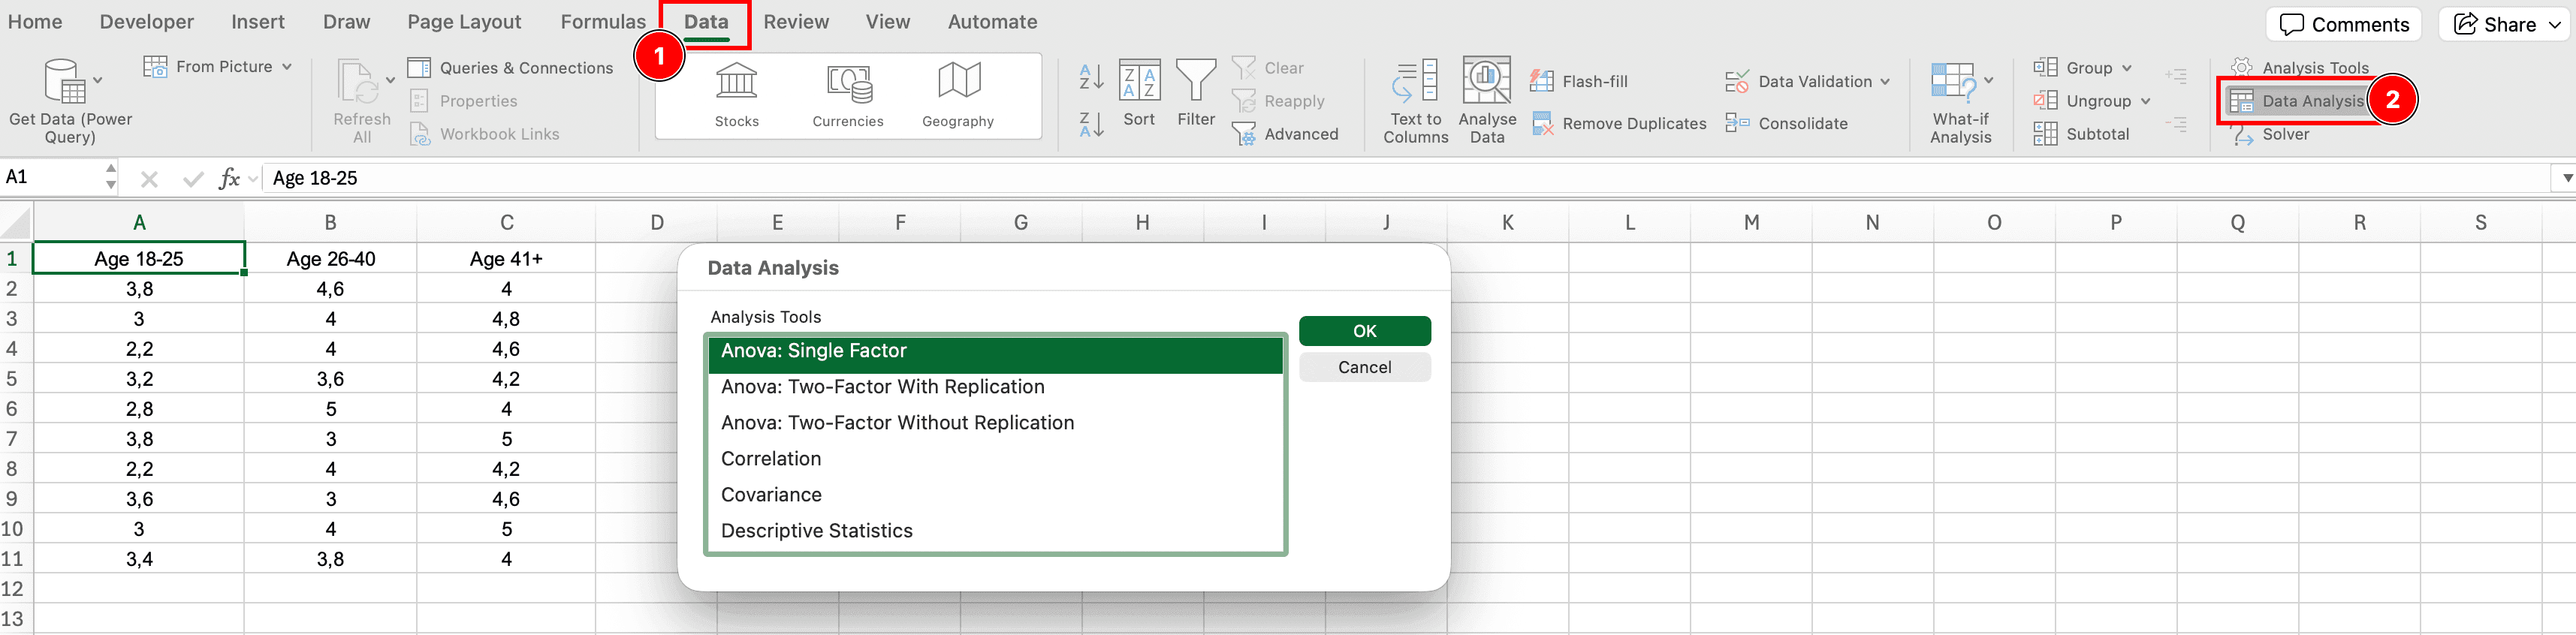Sort ascending with A-Z icon
The height and width of the screenshot is (635, 2576).
coord(1091,76)
